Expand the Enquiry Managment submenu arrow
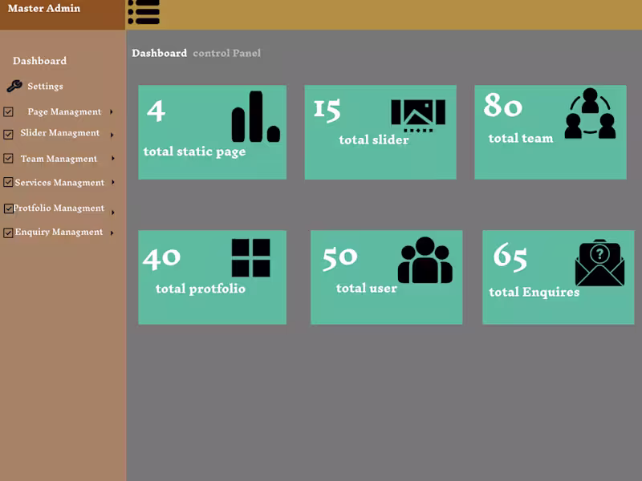642x481 pixels. coord(112,232)
